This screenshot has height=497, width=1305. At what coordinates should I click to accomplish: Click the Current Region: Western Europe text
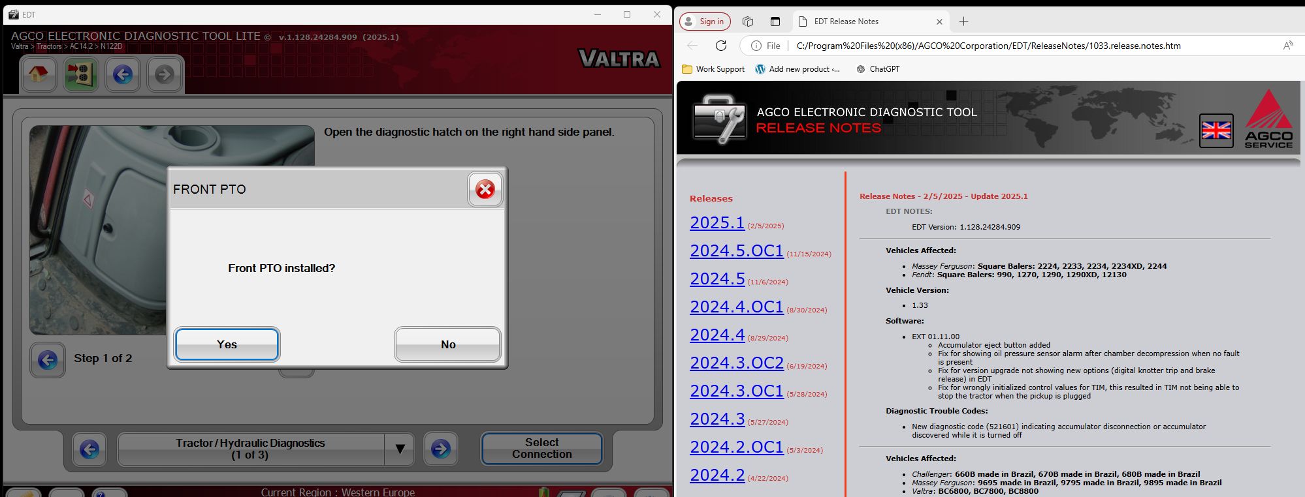point(338,492)
